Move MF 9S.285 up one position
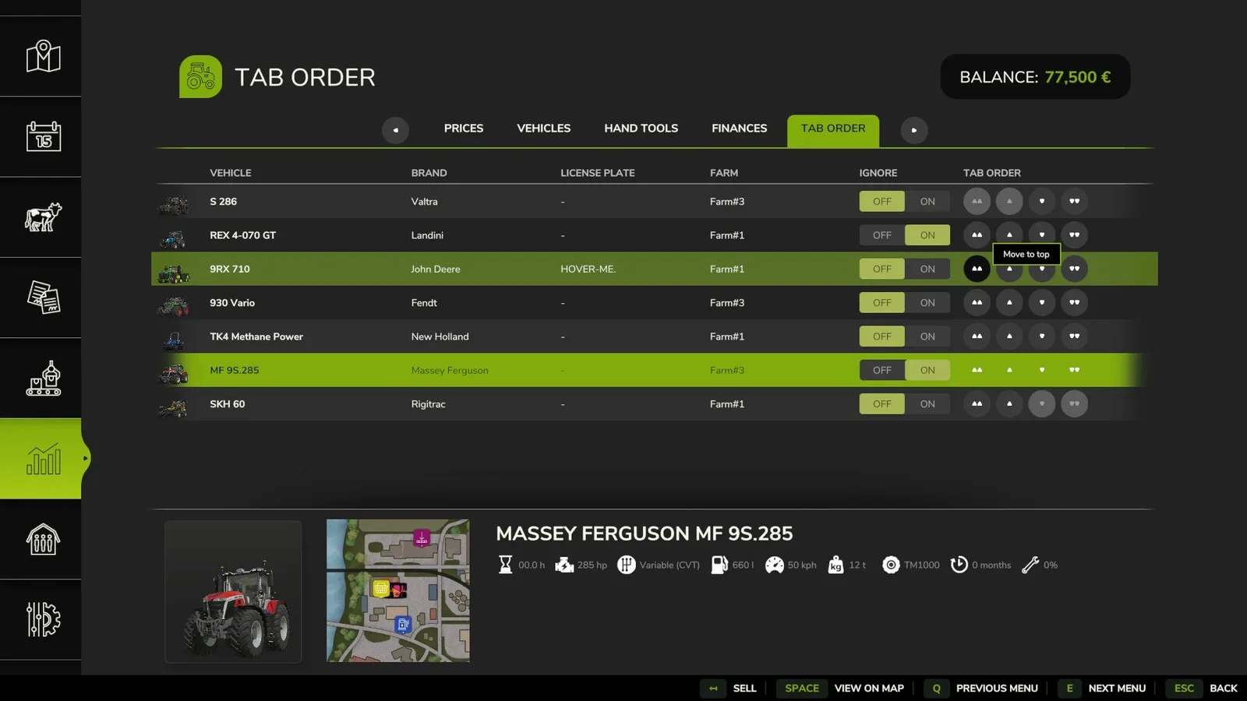This screenshot has height=701, width=1247. pyautogui.click(x=1009, y=370)
